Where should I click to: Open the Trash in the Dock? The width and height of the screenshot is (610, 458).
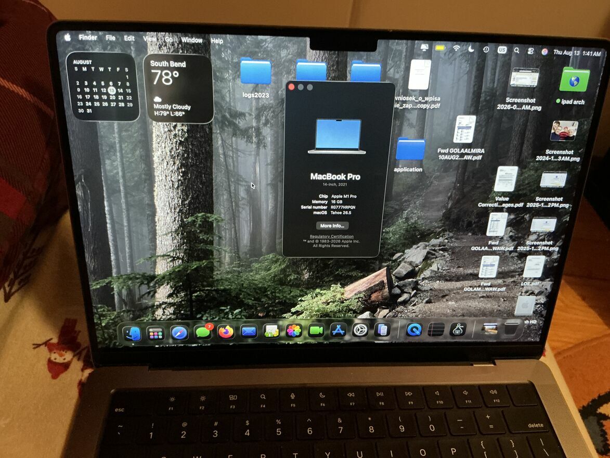point(511,329)
